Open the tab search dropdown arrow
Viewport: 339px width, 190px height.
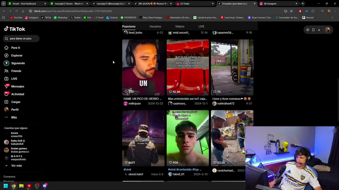coord(3,4)
